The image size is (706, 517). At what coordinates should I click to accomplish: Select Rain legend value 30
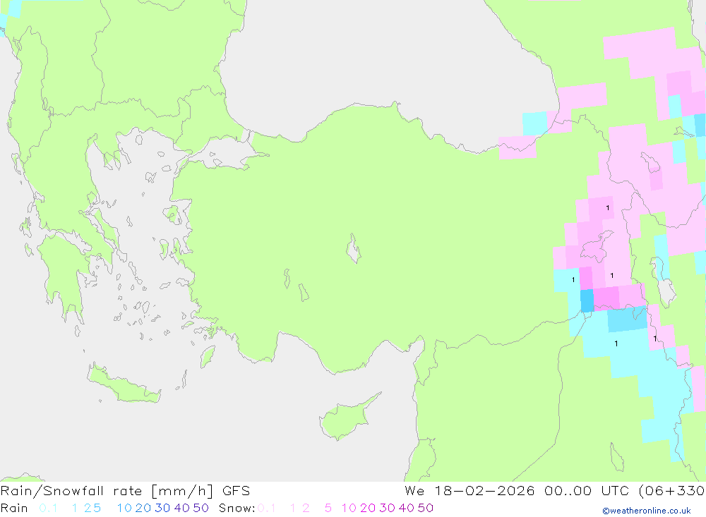(162, 508)
